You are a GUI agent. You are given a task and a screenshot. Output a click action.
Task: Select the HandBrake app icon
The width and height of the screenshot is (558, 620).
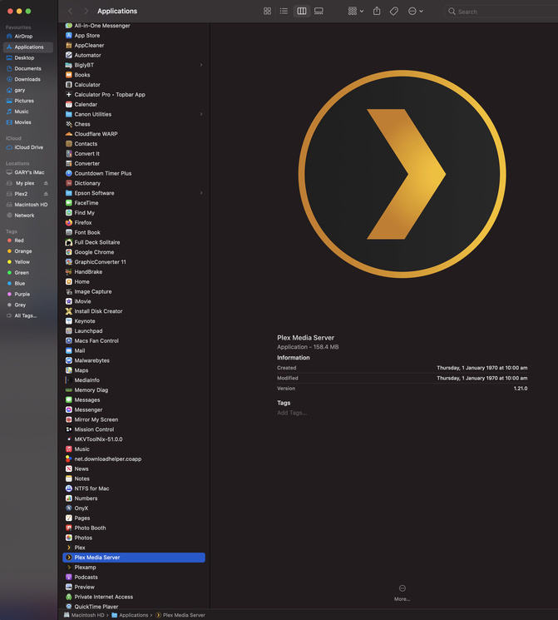click(69, 271)
